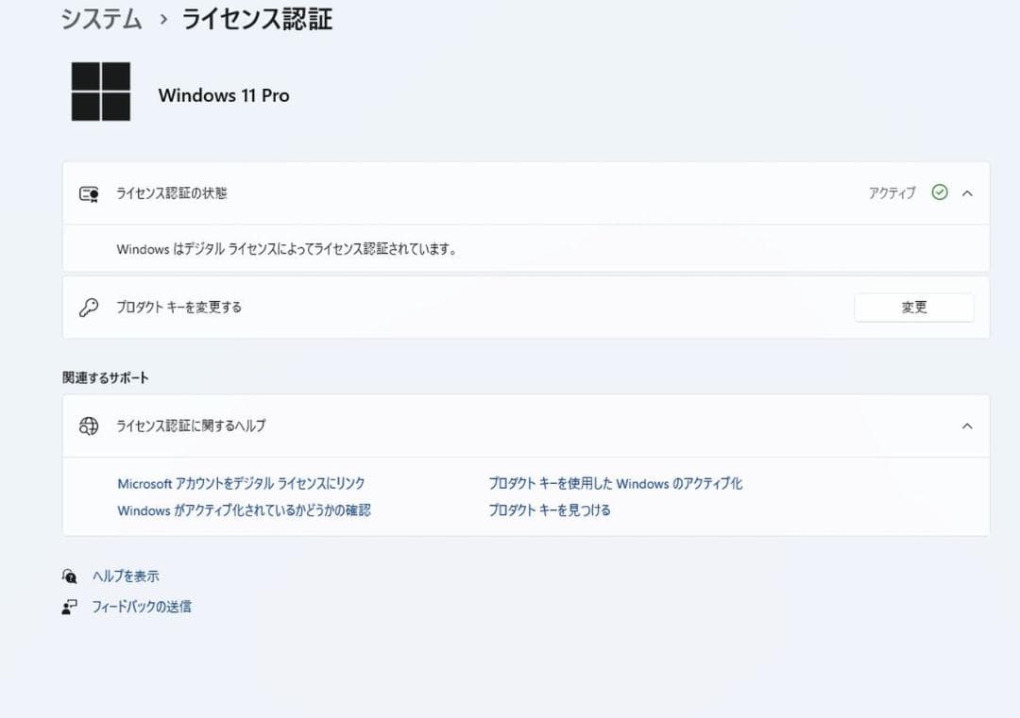Collapse the ライセンス認証に関するヘルプ section
This screenshot has height=718, width=1020.
coord(966,426)
